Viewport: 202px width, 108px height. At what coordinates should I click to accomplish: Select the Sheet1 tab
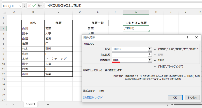click(30, 104)
